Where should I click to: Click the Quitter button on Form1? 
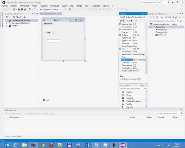[48, 33]
